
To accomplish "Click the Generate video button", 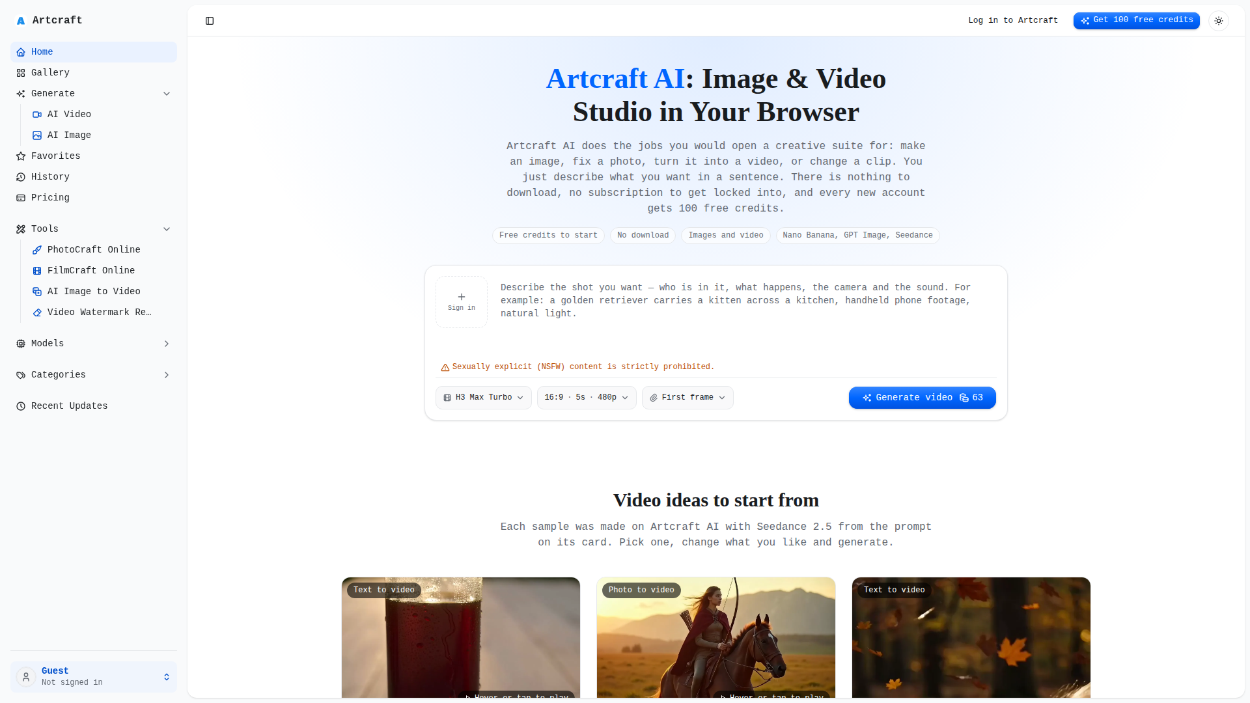I will [922, 398].
